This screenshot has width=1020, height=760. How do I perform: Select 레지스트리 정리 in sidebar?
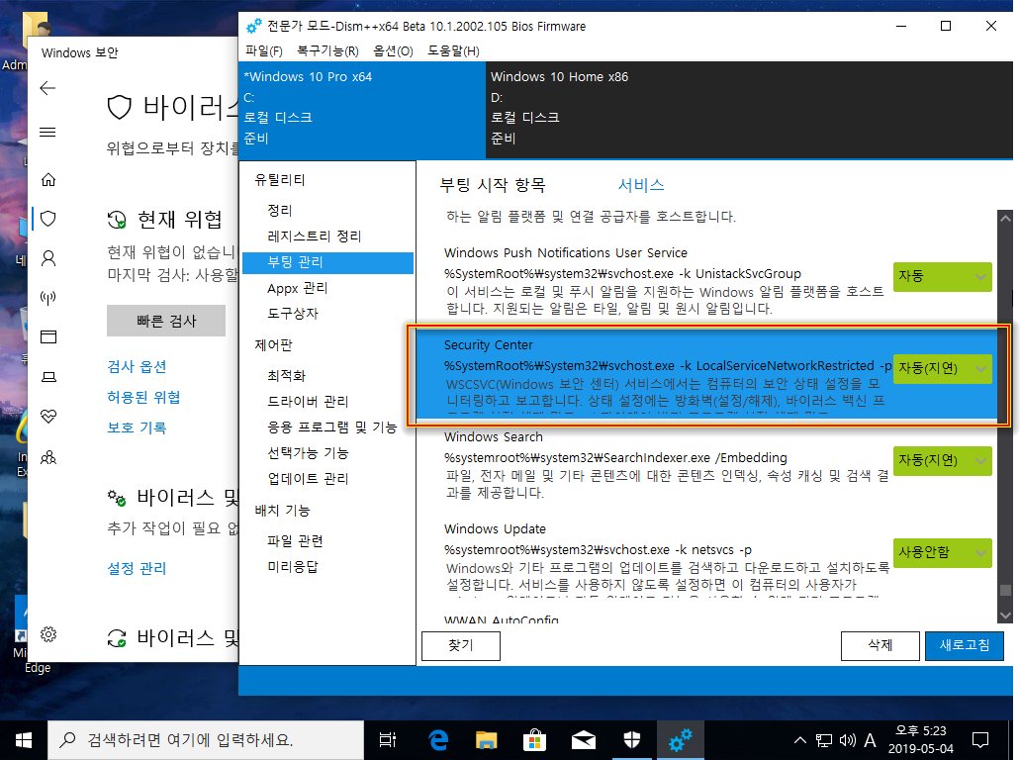coord(315,237)
